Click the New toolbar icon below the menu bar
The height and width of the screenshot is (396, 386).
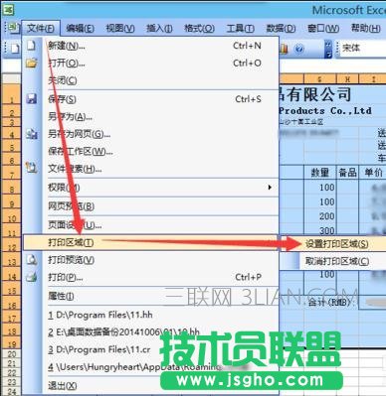(x=15, y=49)
